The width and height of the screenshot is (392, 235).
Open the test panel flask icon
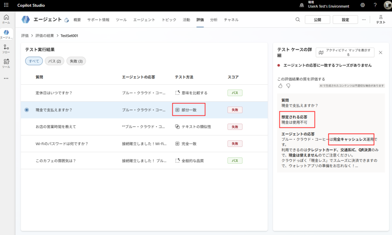click(381, 20)
